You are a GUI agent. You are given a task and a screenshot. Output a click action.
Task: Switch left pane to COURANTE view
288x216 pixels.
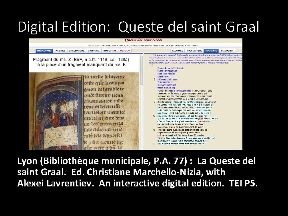[x=94, y=51]
